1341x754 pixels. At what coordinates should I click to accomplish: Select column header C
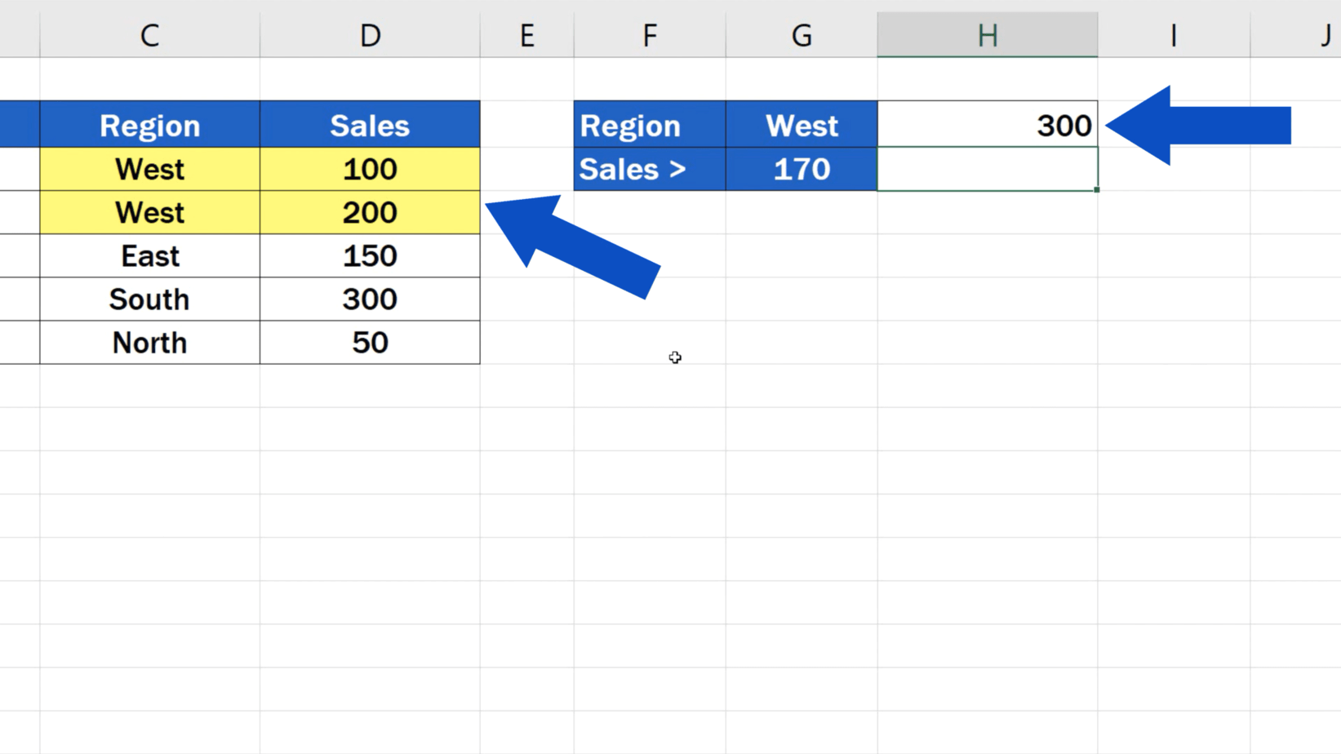tap(149, 34)
